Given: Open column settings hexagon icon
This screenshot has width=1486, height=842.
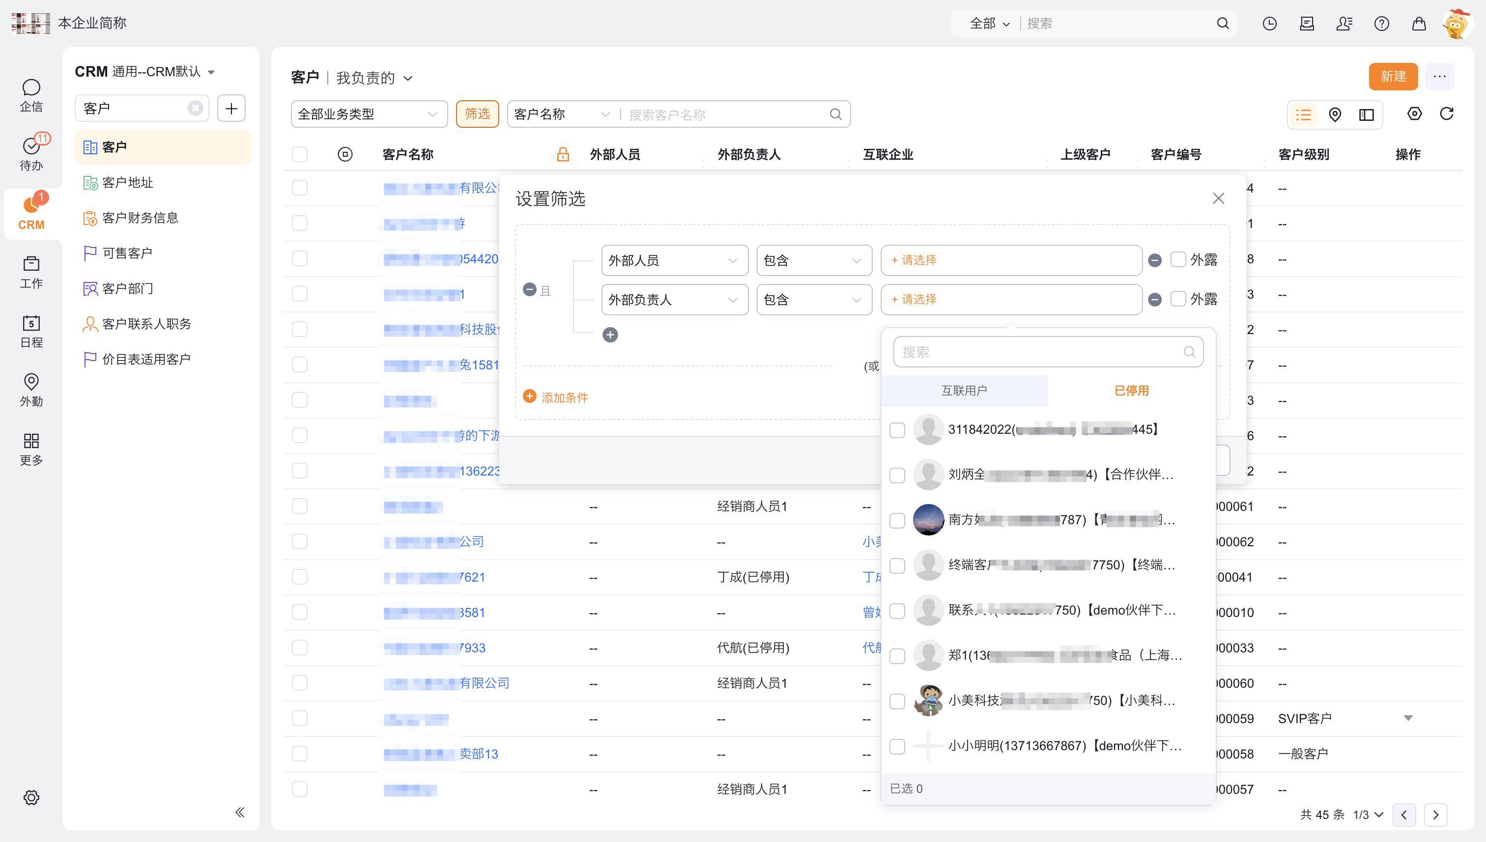Looking at the screenshot, I should (x=1414, y=114).
